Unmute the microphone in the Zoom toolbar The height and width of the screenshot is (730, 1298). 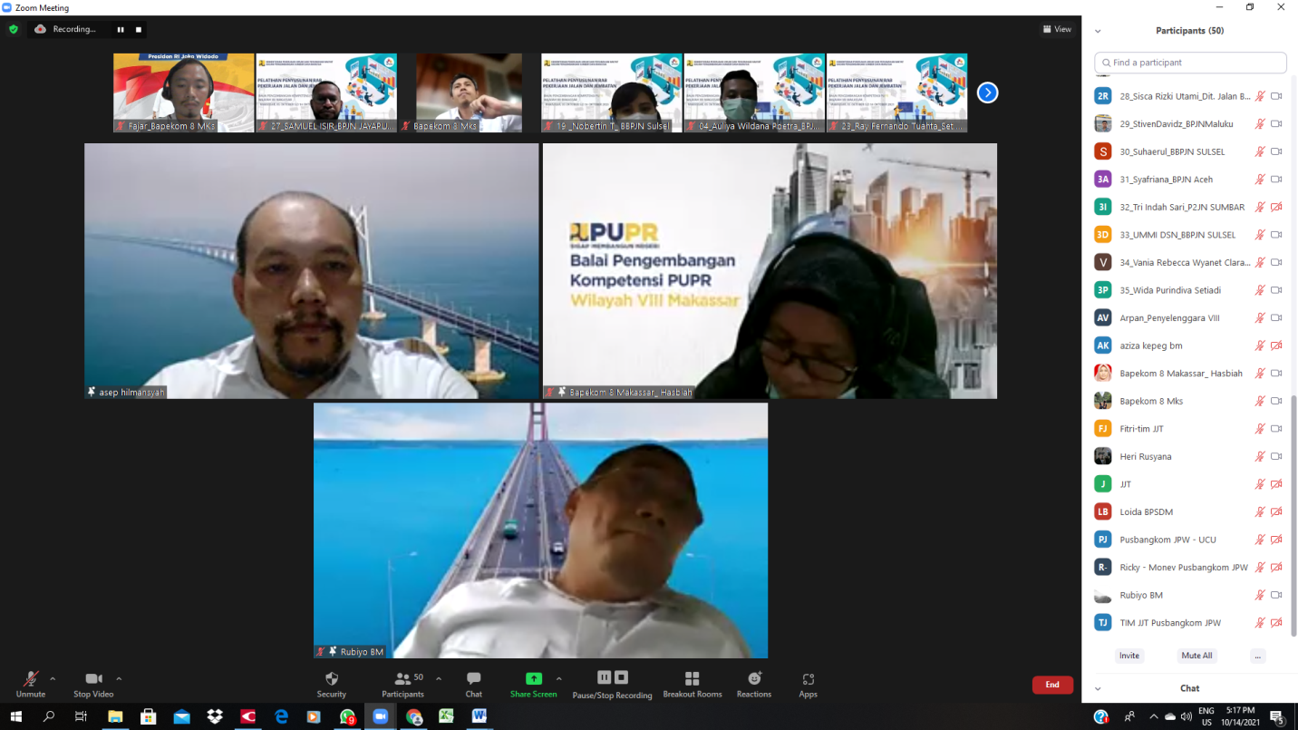(31, 684)
